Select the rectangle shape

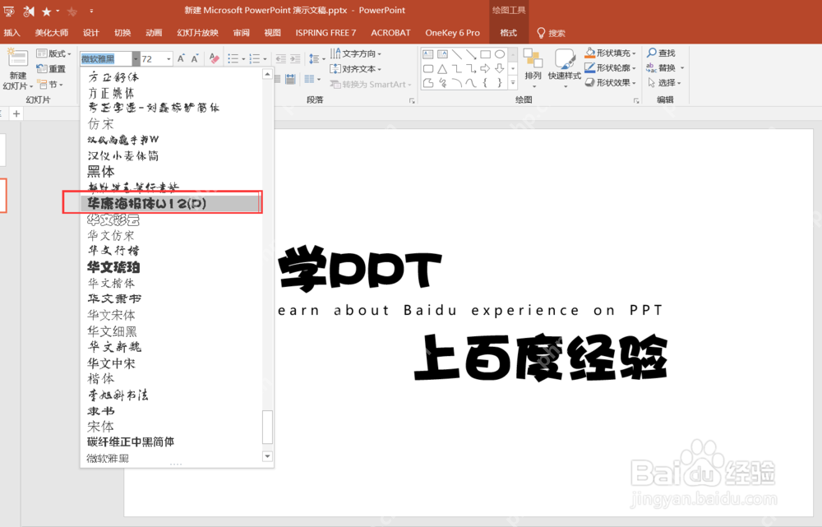pos(486,54)
